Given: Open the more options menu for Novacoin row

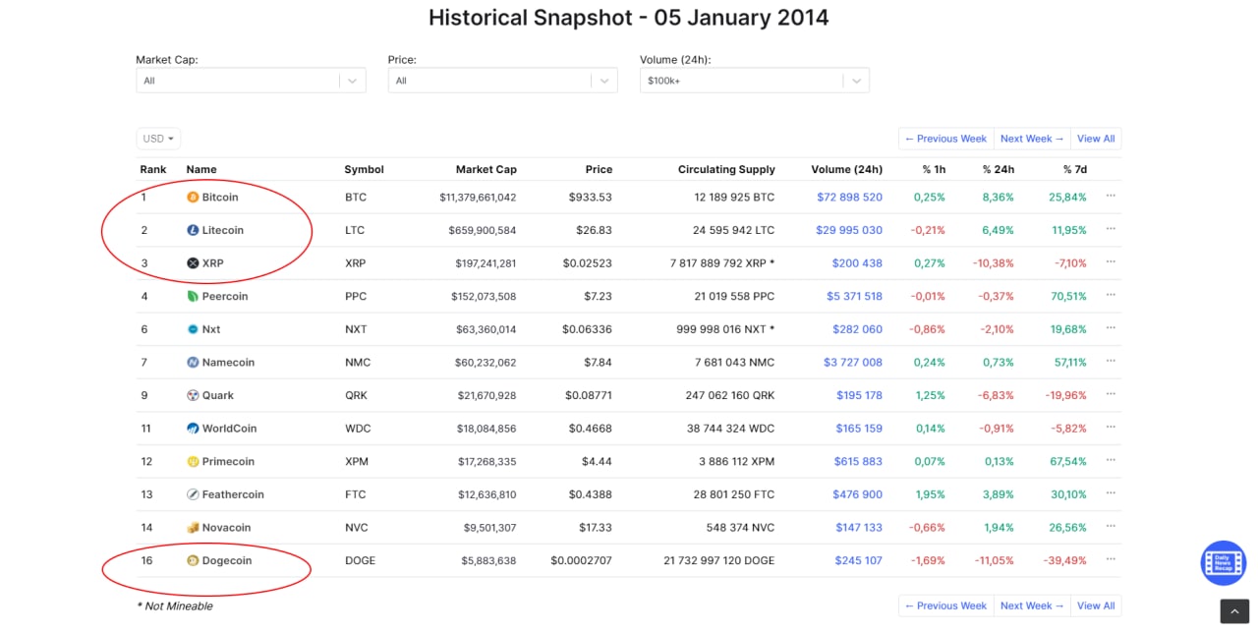Looking at the screenshot, I should click(x=1111, y=526).
